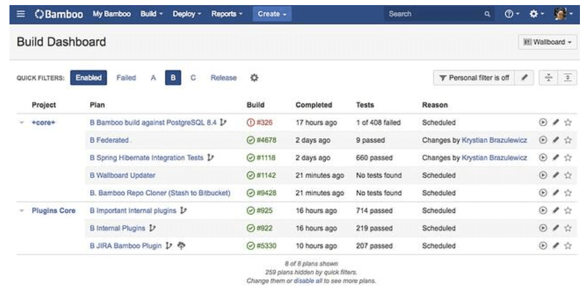Star the Bamboo Repo Cloner plan

(568, 193)
